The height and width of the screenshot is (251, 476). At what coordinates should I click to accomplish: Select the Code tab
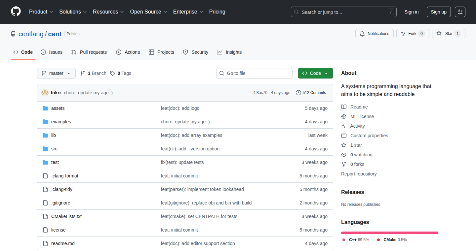tap(23, 52)
